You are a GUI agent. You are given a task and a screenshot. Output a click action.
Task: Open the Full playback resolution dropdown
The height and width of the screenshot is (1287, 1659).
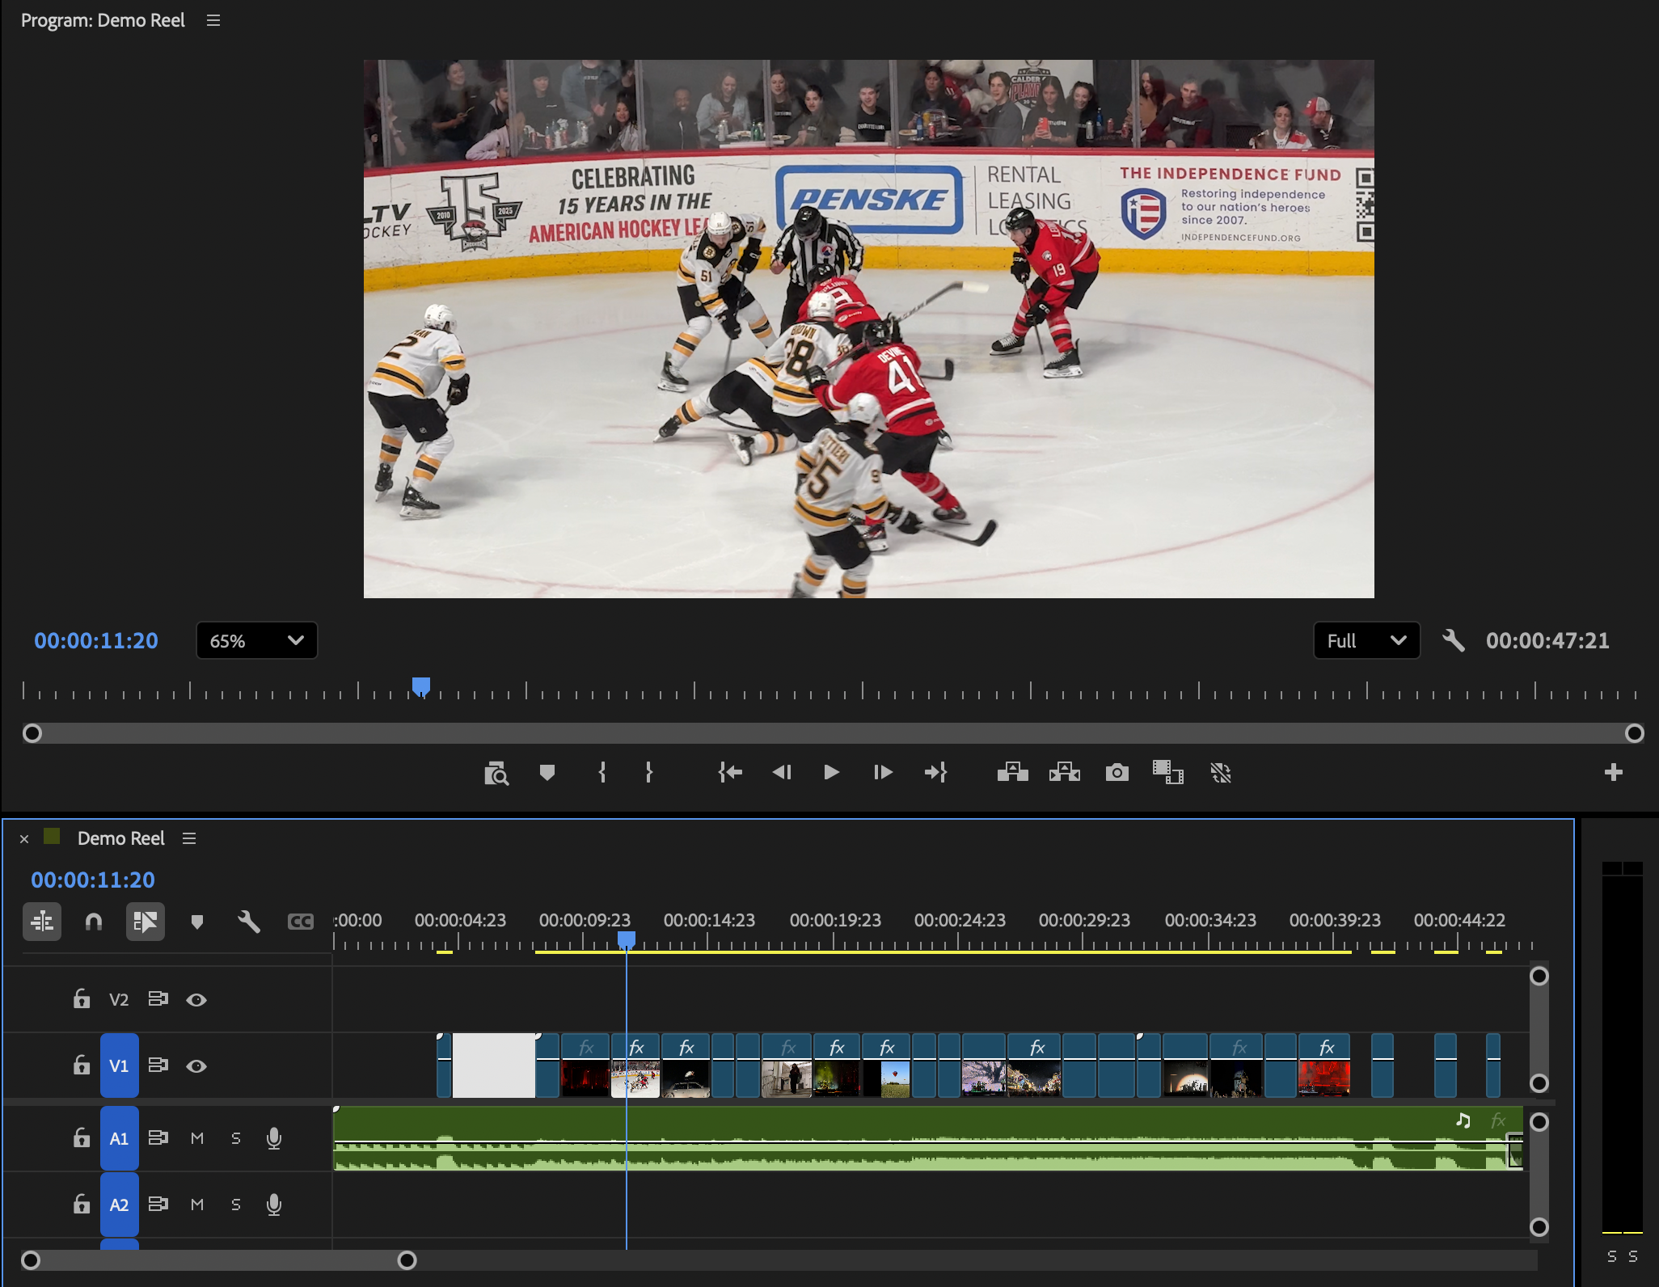click(x=1366, y=641)
